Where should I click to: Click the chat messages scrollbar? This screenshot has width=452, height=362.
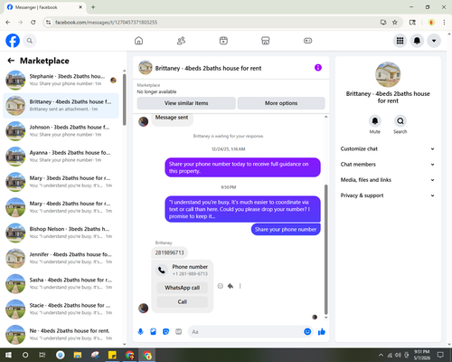point(325,249)
